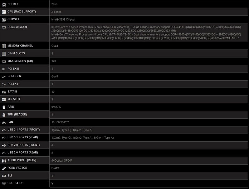Screen dimensions: 249x189
Task: Click USB 2.0 Ports (Front) icon
Action: [x=4, y=145]
